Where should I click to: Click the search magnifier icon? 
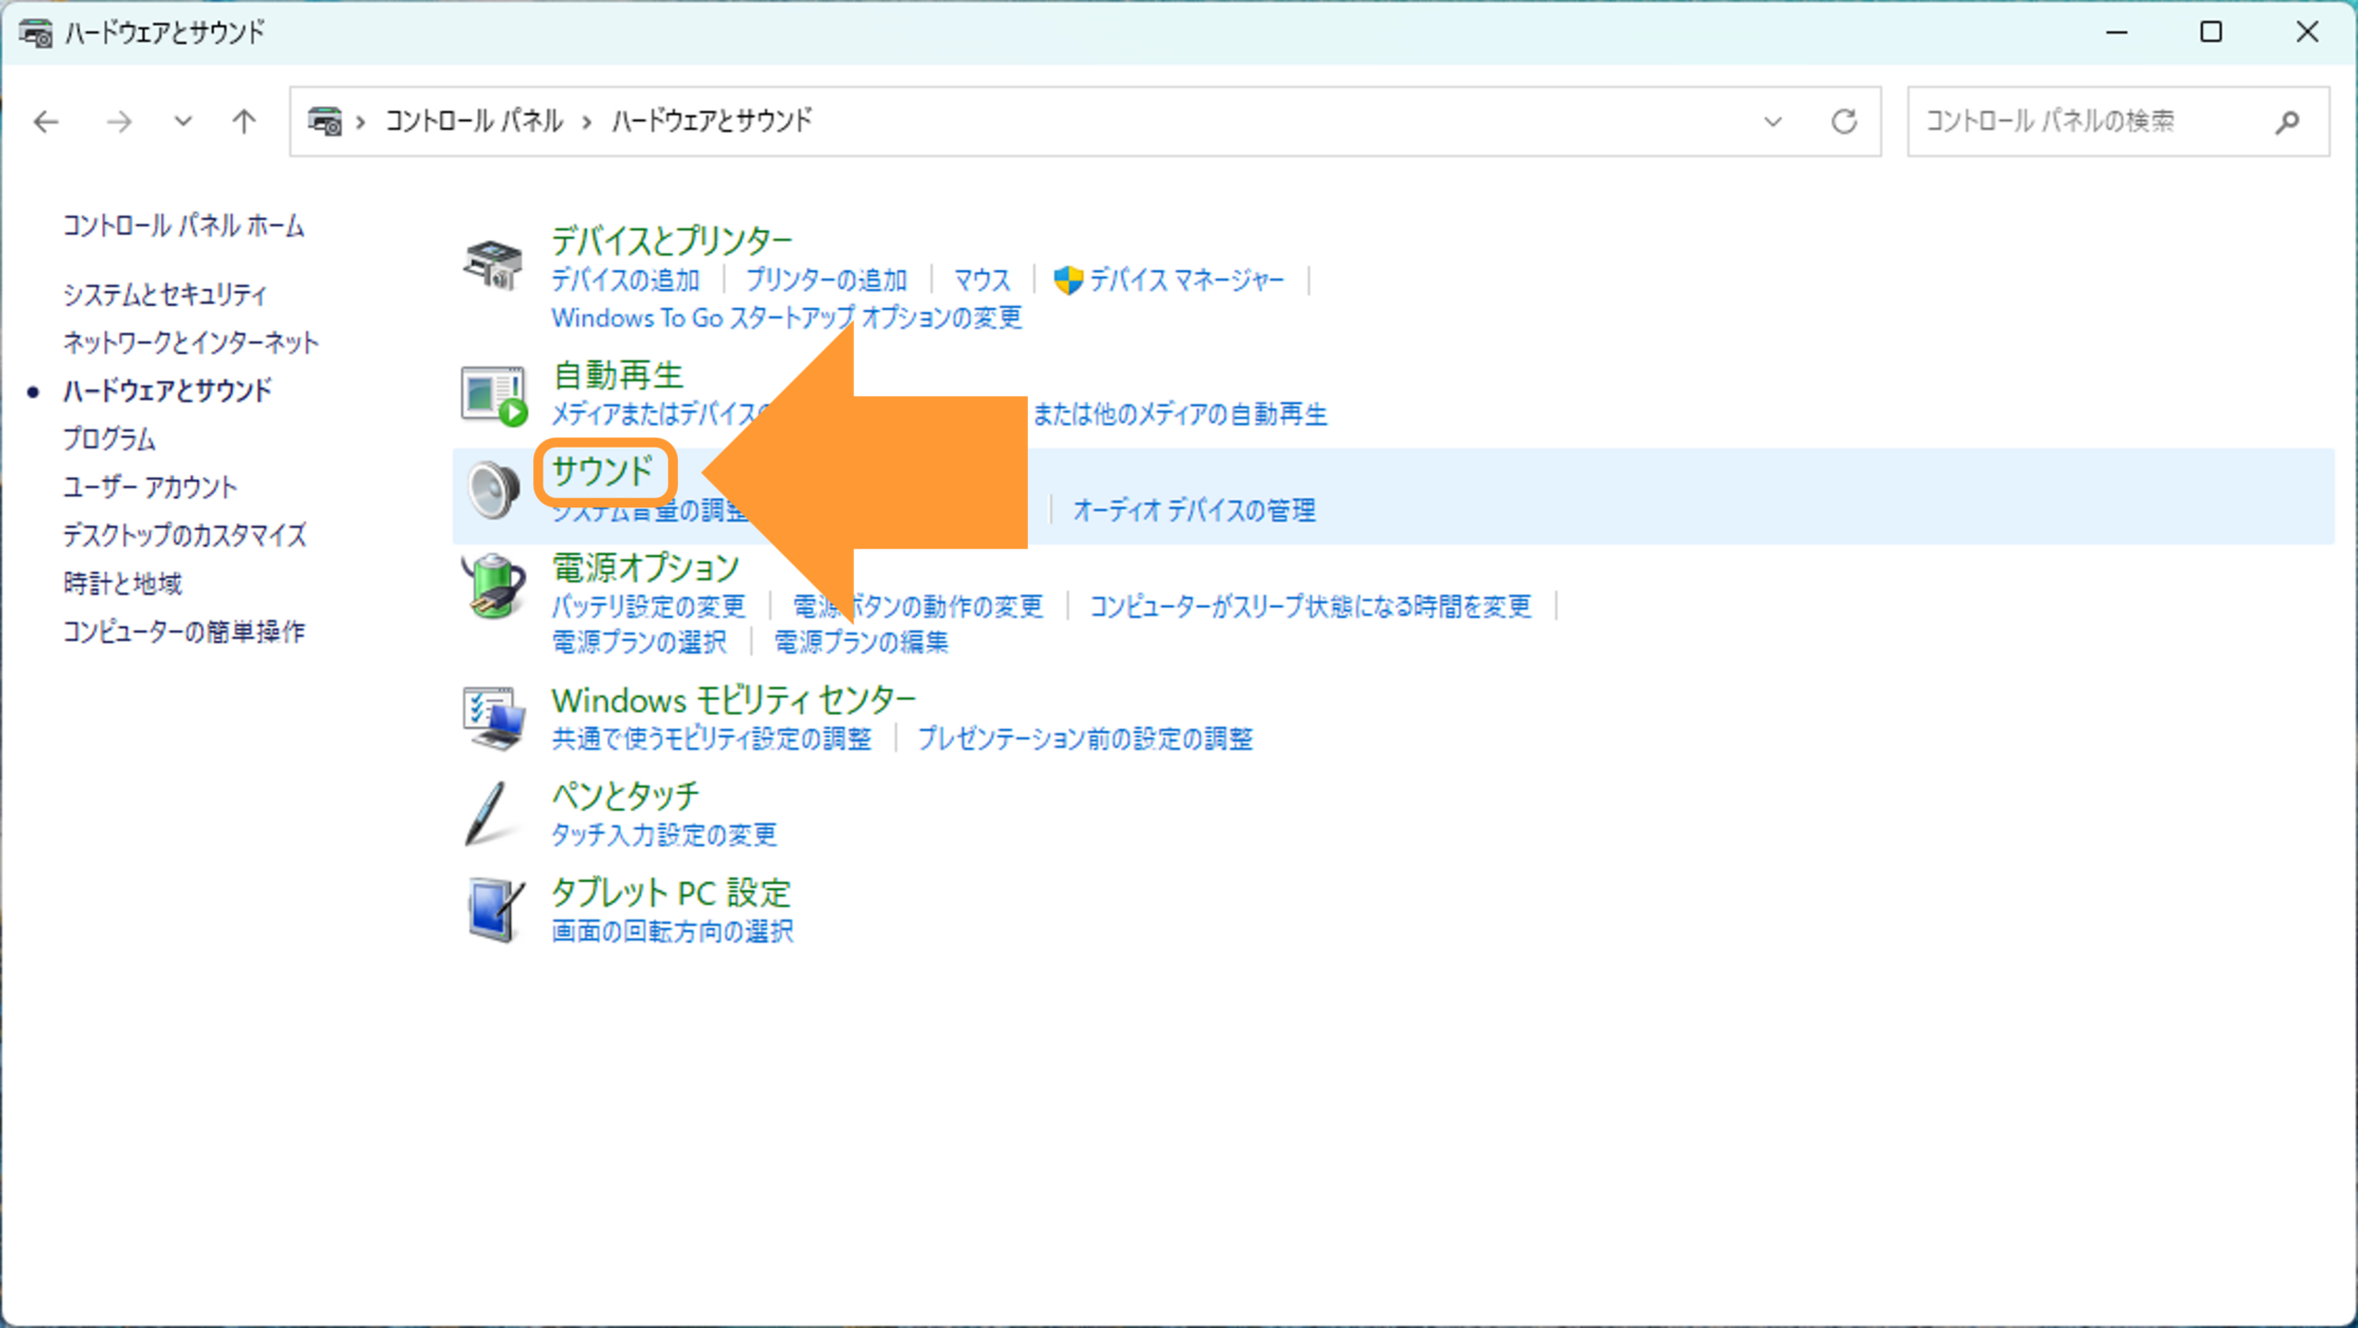2288,122
